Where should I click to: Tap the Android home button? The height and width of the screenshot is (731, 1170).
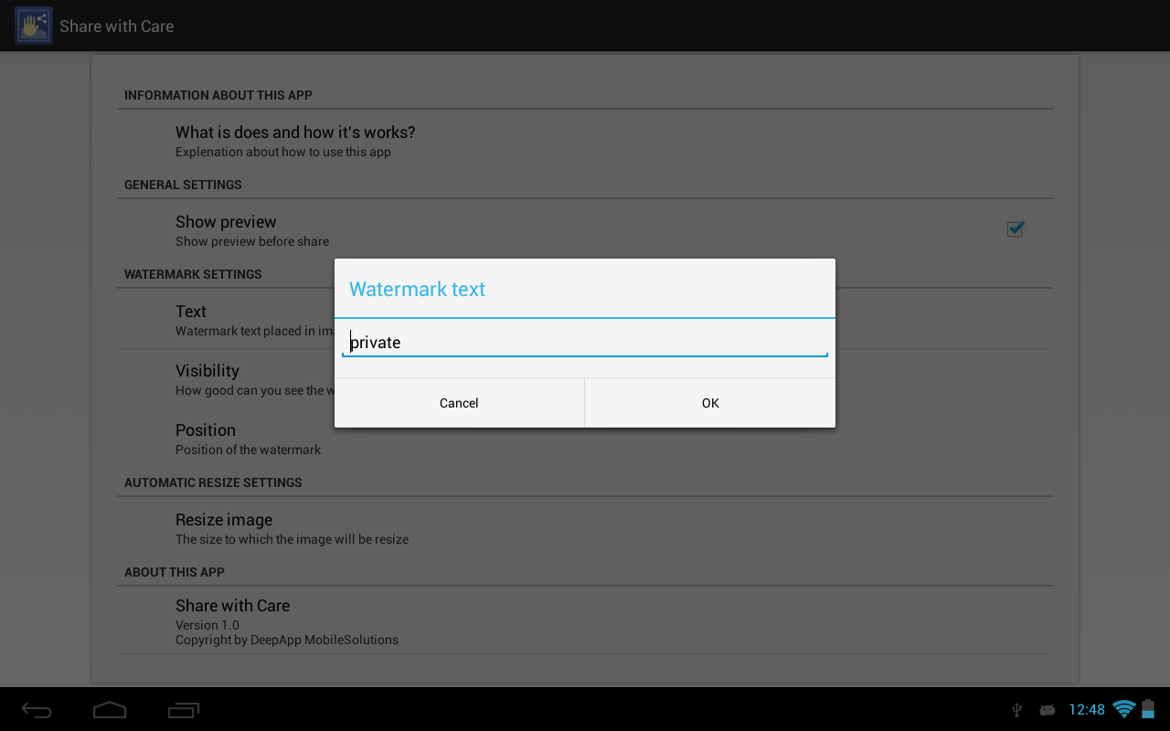pyautogui.click(x=110, y=710)
